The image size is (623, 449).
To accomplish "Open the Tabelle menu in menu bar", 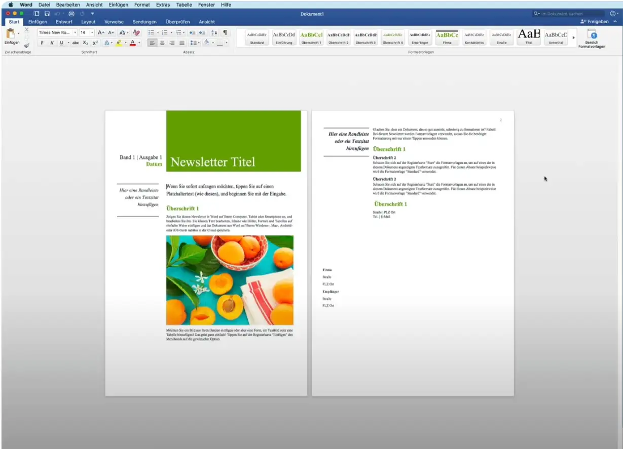I will point(184,5).
